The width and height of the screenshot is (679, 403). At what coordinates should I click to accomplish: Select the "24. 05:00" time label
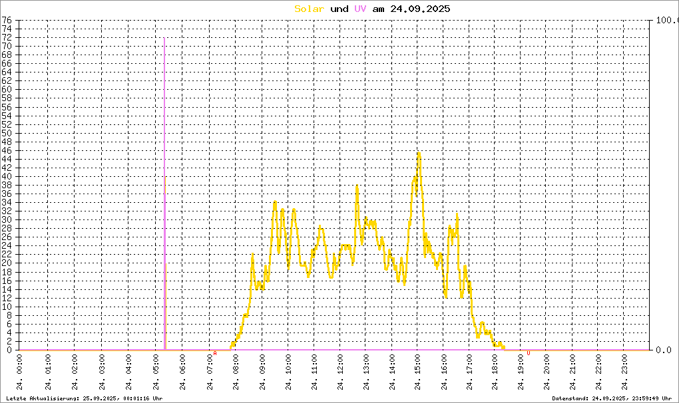pos(156,372)
